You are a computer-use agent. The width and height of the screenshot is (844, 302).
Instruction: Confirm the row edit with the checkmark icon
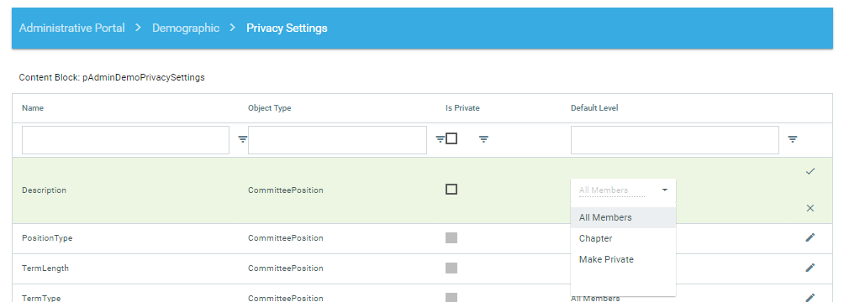(x=810, y=171)
